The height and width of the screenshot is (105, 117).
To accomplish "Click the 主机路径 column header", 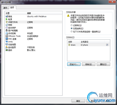I will [x=92, y=42].
